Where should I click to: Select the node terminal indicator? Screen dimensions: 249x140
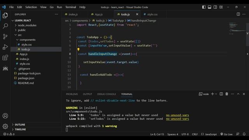(204, 94)
